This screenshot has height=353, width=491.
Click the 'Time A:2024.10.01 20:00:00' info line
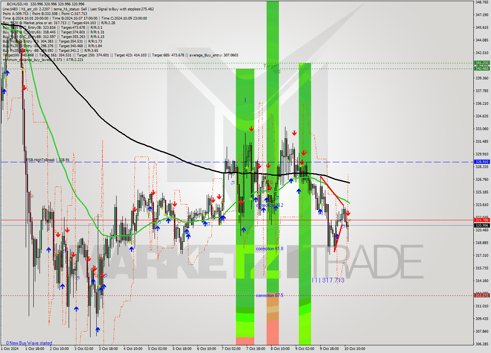click(x=75, y=18)
